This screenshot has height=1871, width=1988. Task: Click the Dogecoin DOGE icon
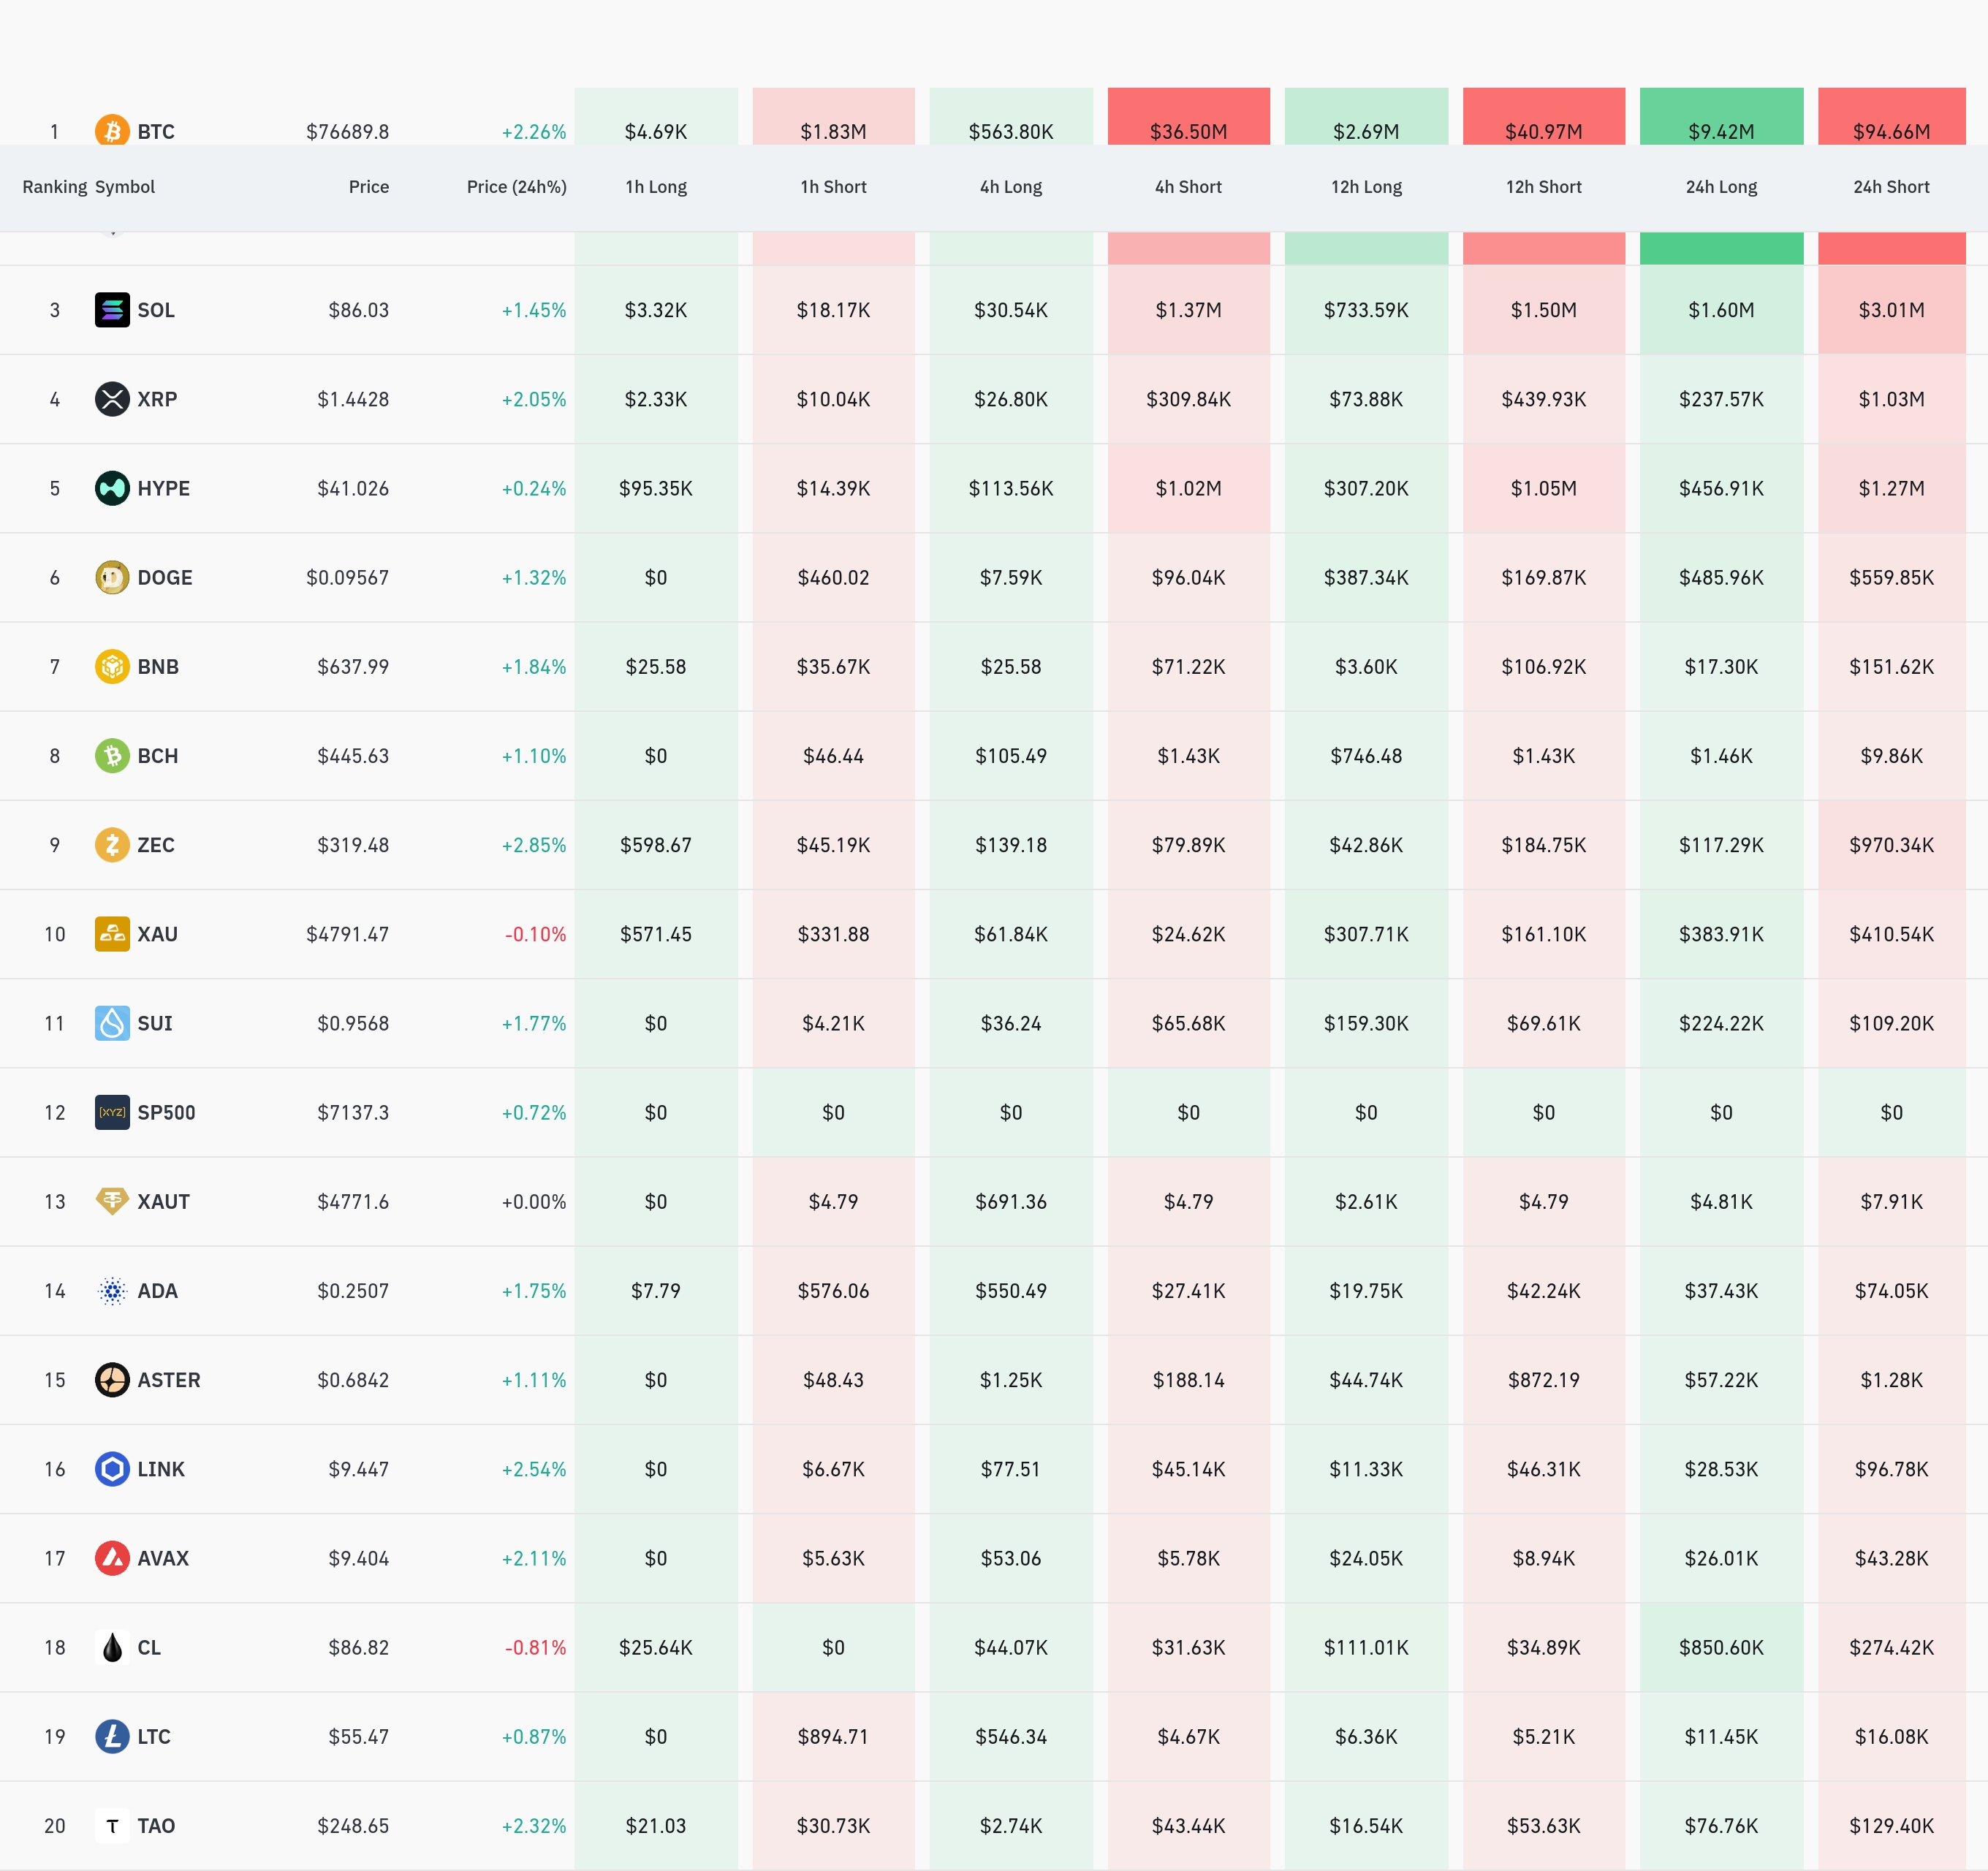112,577
